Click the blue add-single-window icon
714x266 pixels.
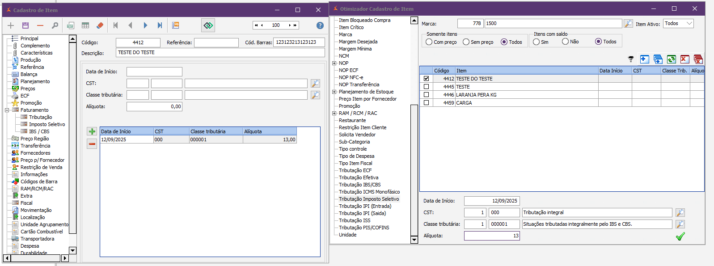coord(644,59)
